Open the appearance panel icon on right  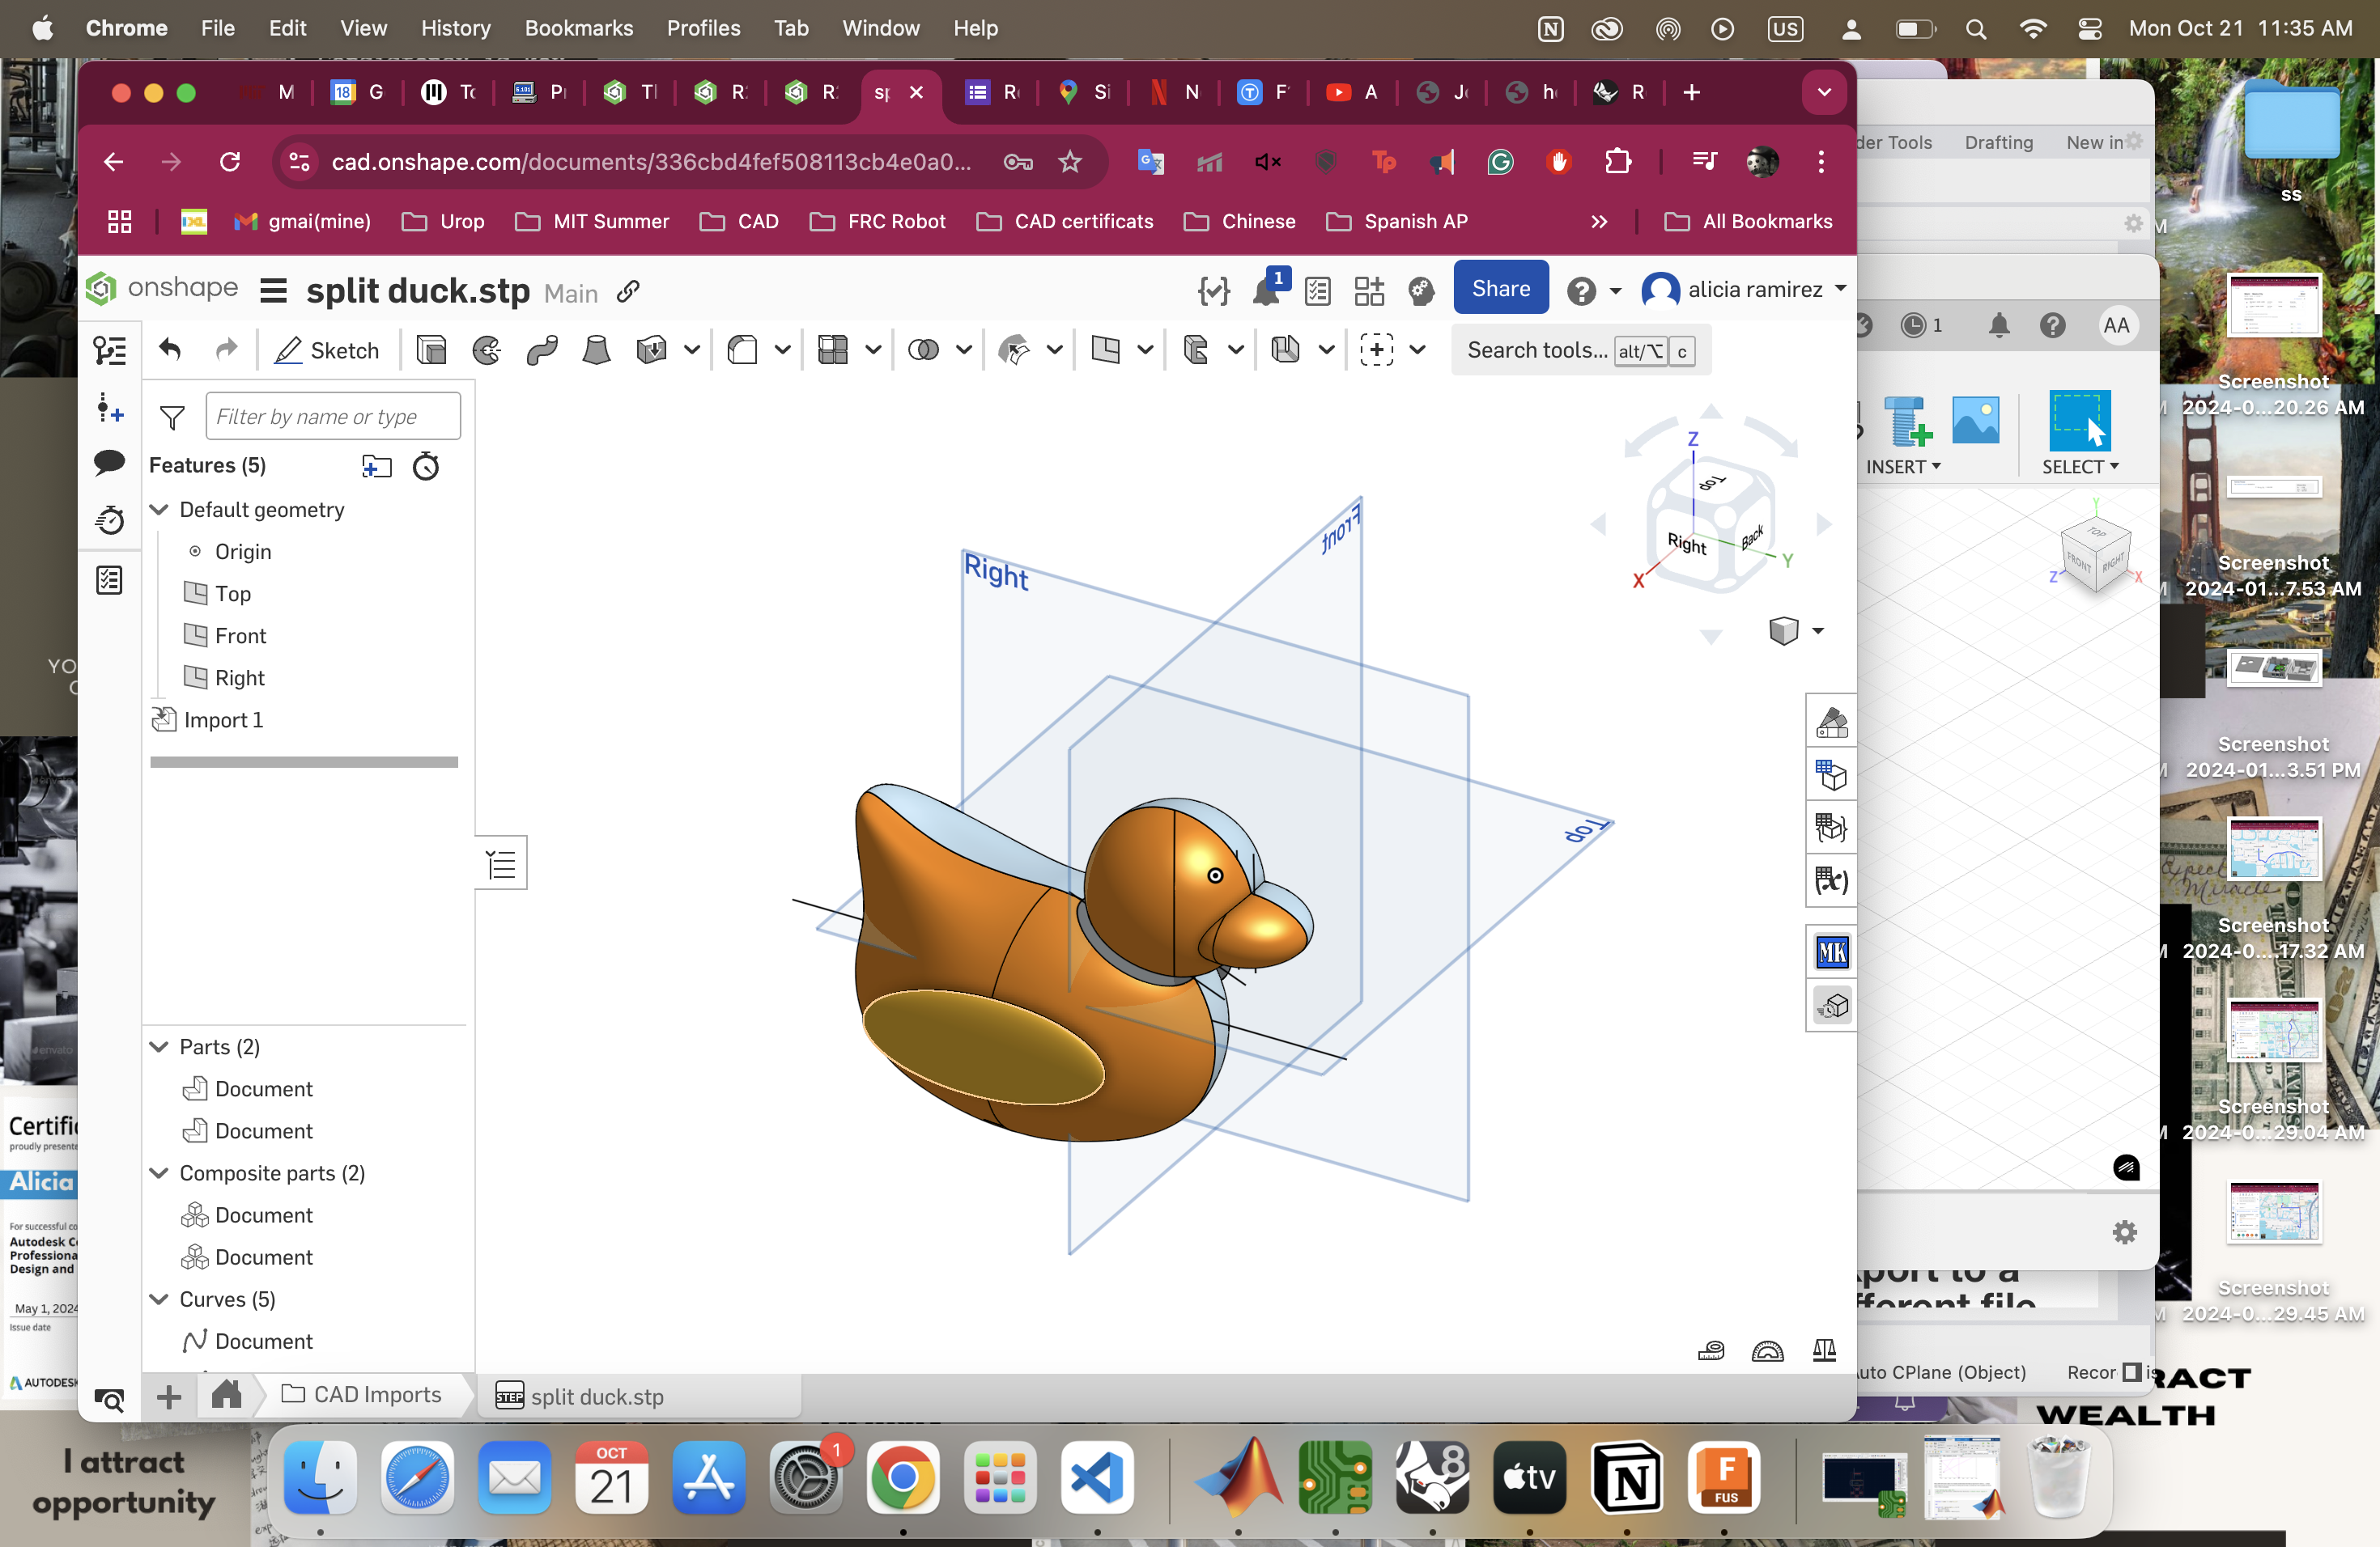click(x=1832, y=722)
